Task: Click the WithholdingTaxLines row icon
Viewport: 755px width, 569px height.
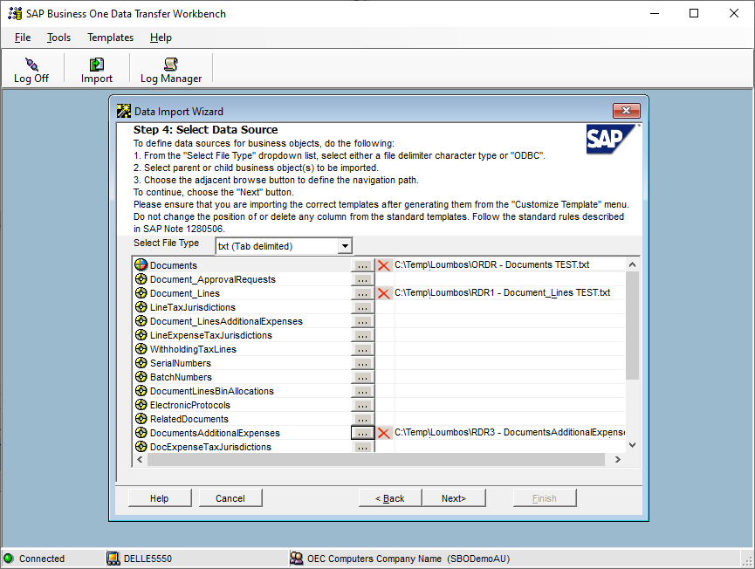Action: click(141, 349)
